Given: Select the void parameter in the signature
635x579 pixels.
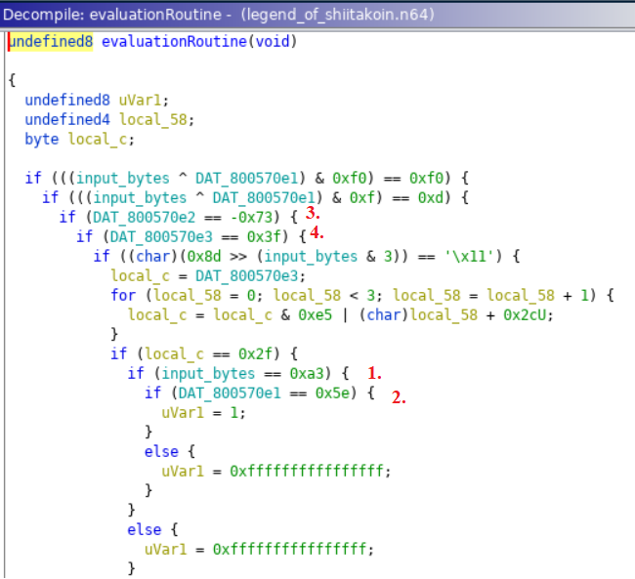Looking at the screenshot, I should (x=273, y=41).
